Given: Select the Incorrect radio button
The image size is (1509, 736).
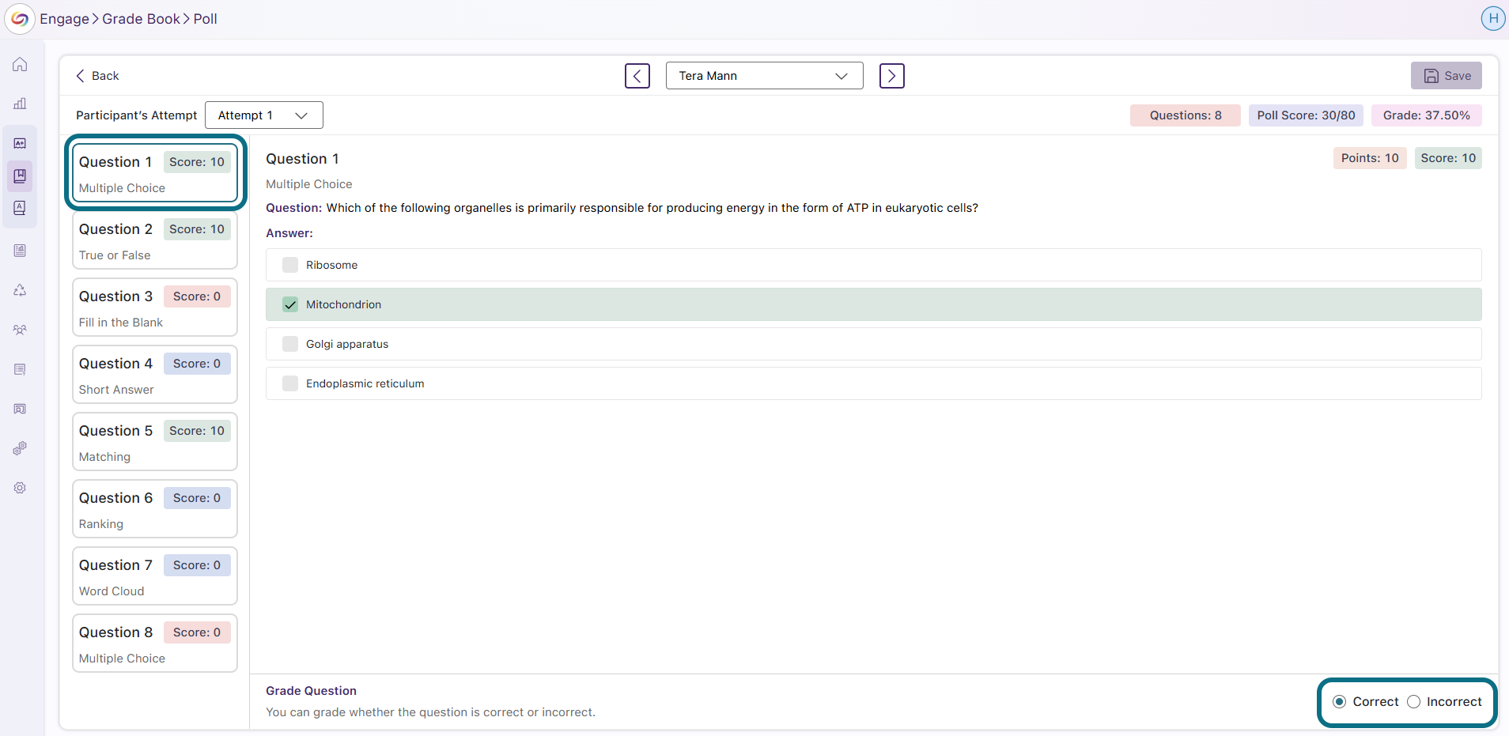Looking at the screenshot, I should click(x=1414, y=702).
